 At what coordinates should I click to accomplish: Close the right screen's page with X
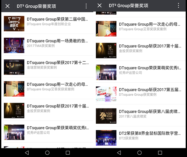click(100, 5)
